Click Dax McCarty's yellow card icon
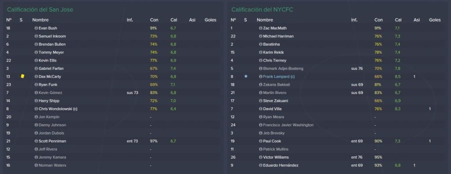This screenshot has height=174, width=451. pos(22,76)
